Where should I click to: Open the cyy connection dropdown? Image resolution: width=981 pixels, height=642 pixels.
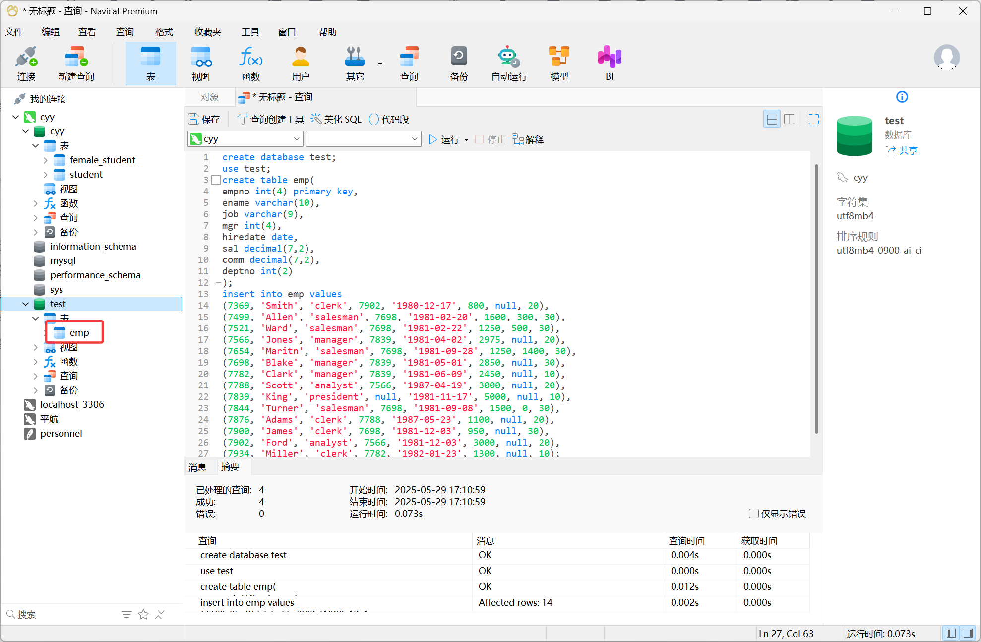point(245,139)
